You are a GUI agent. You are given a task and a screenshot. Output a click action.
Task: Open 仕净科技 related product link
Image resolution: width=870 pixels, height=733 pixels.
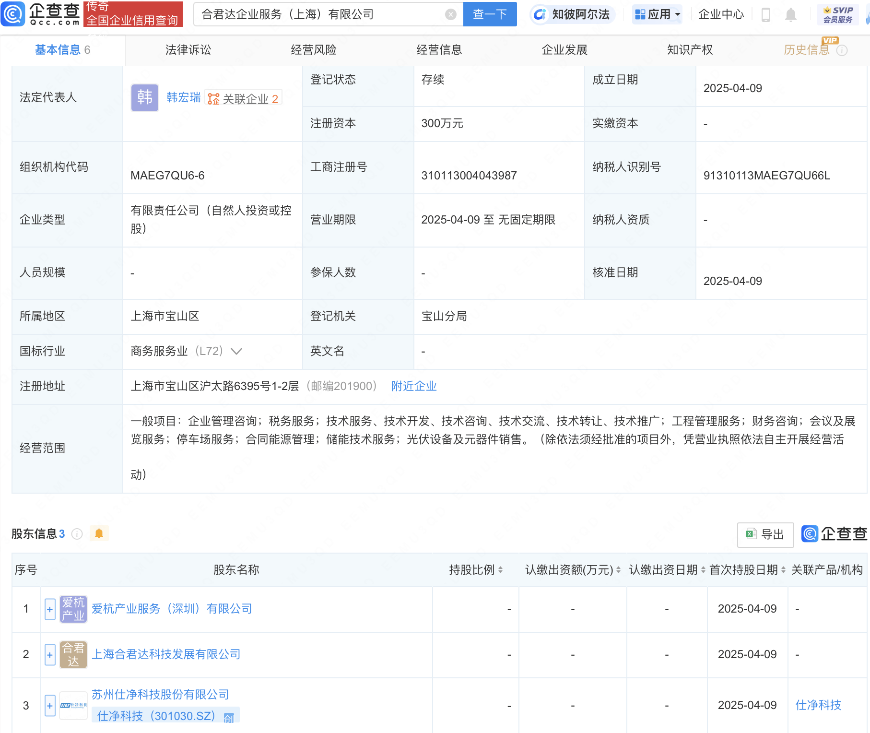click(x=818, y=705)
